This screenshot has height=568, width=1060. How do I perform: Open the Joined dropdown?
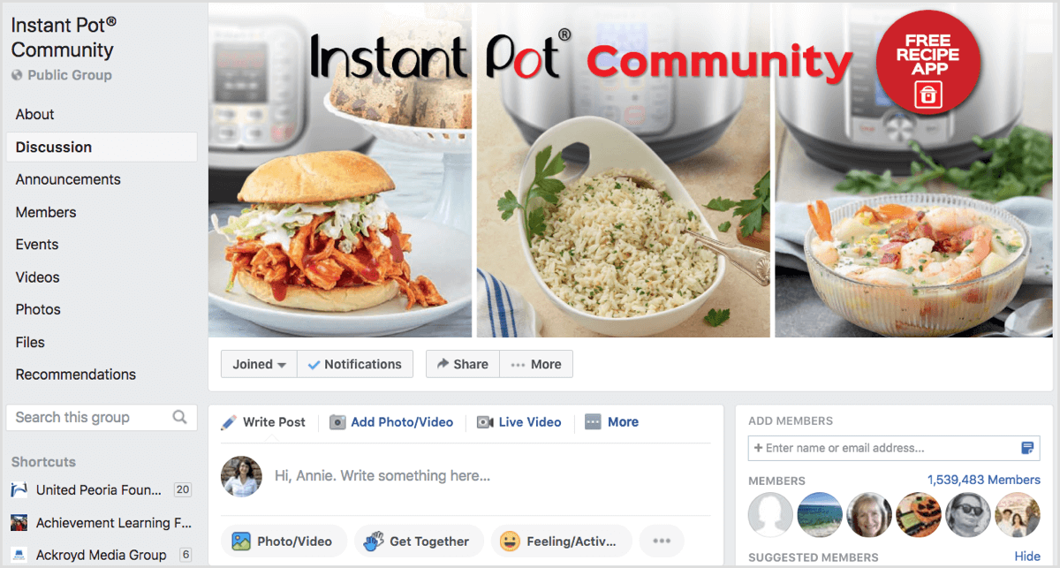[x=259, y=364]
